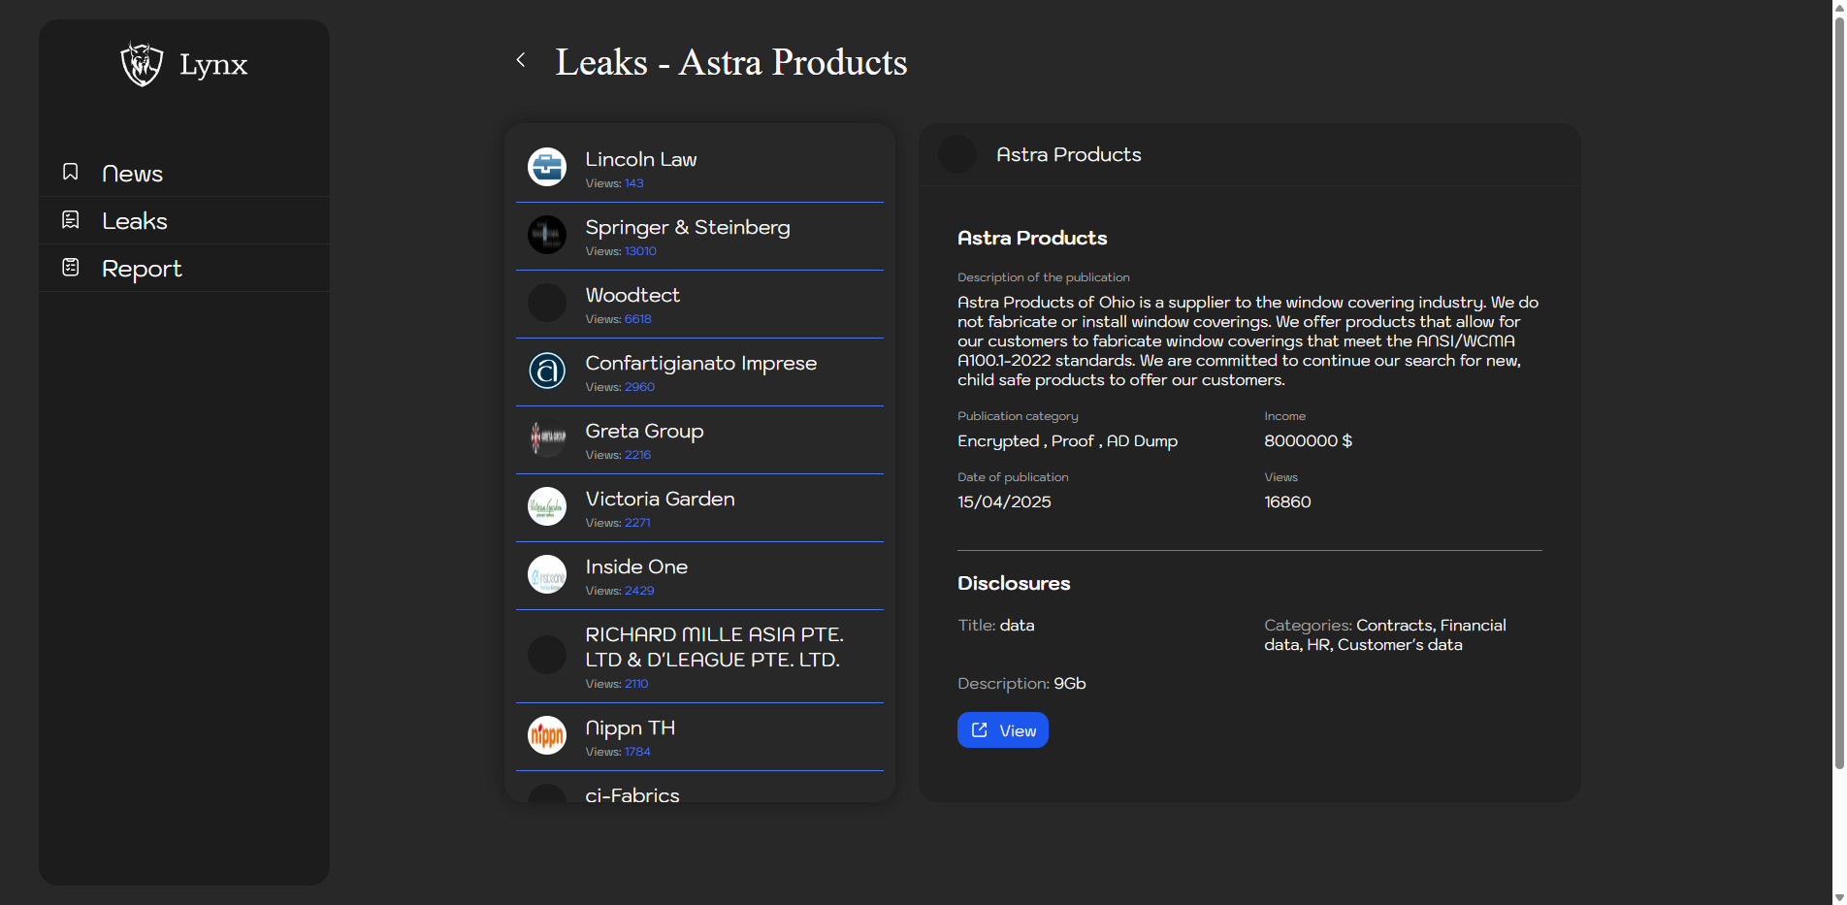Click the Report checklist icon in sidebar
This screenshot has height=905, width=1847.
pyautogui.click(x=71, y=268)
